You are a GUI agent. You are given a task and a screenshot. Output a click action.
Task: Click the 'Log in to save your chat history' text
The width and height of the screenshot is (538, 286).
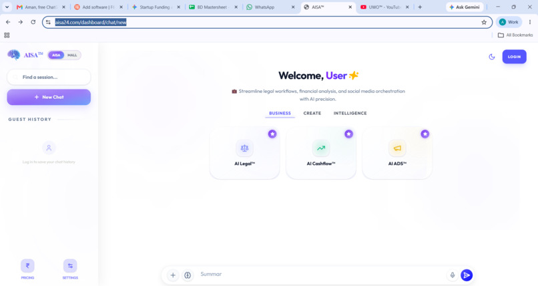point(49,162)
